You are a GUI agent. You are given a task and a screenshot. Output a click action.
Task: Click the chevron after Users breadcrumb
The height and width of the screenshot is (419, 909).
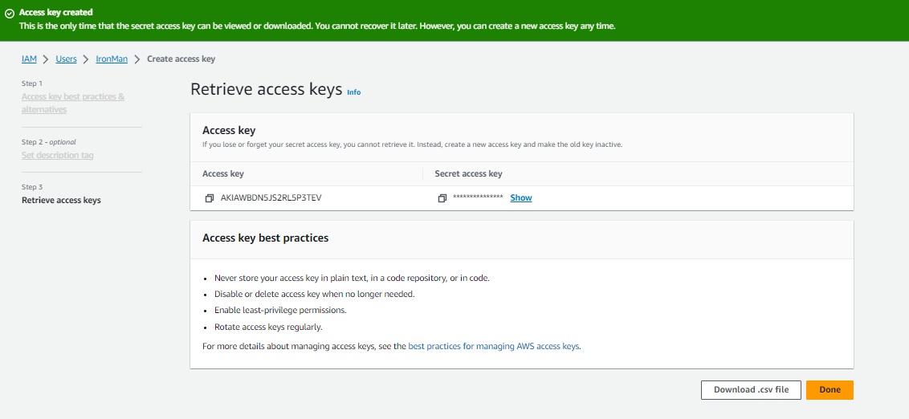[x=86, y=59]
